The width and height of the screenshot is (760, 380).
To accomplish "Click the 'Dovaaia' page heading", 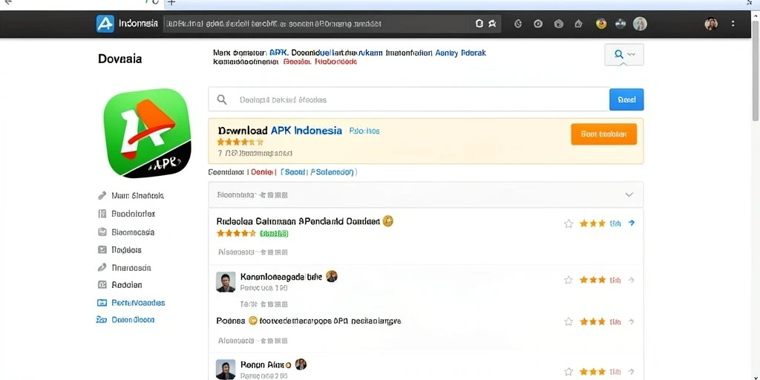I will (119, 59).
